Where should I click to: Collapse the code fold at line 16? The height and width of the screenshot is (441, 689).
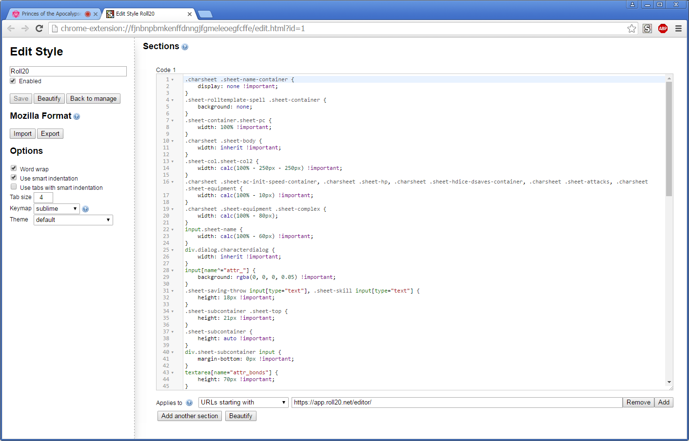click(173, 182)
